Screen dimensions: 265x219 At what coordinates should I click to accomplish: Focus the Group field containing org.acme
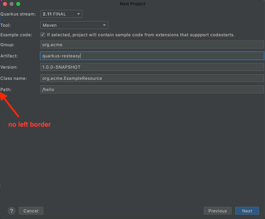tap(152, 45)
